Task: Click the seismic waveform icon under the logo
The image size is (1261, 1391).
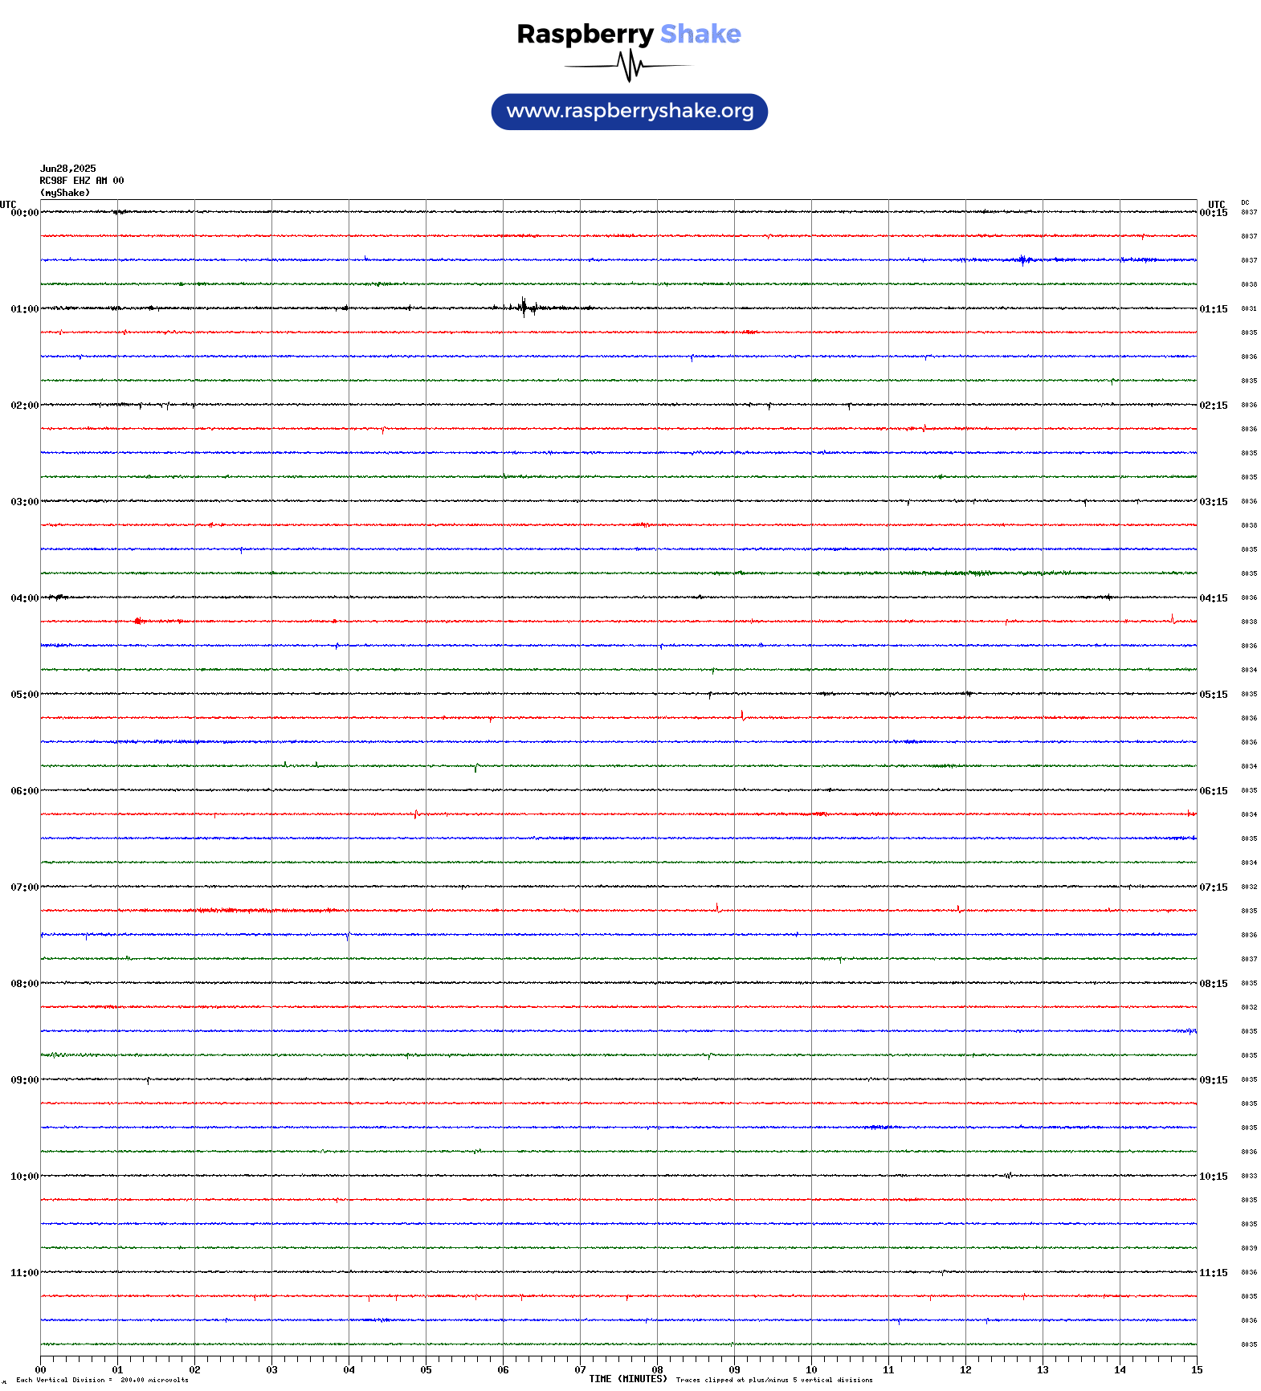Action: pyautogui.click(x=629, y=66)
